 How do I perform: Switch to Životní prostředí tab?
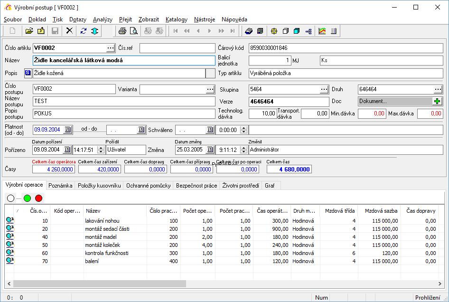pos(241,186)
